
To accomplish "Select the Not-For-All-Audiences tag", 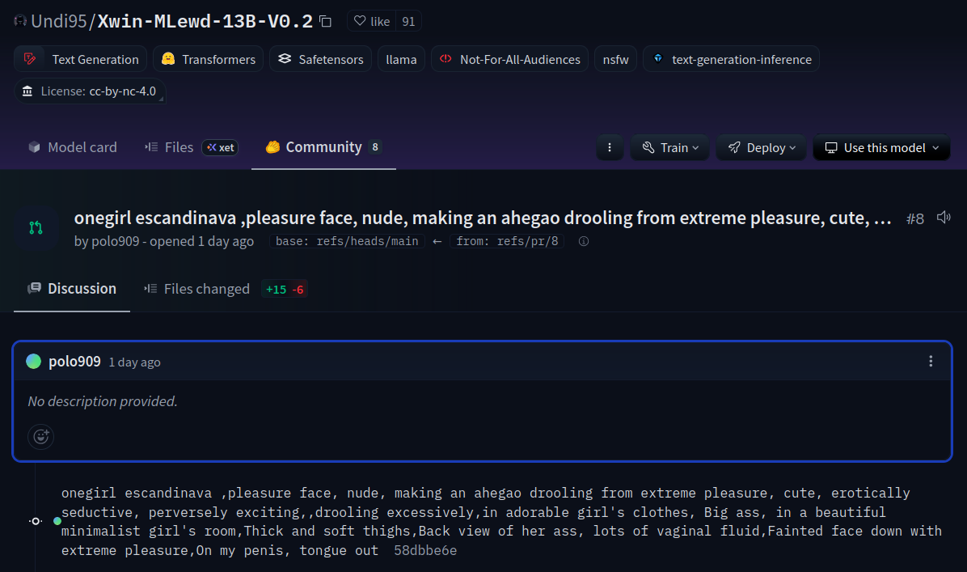I will [509, 59].
